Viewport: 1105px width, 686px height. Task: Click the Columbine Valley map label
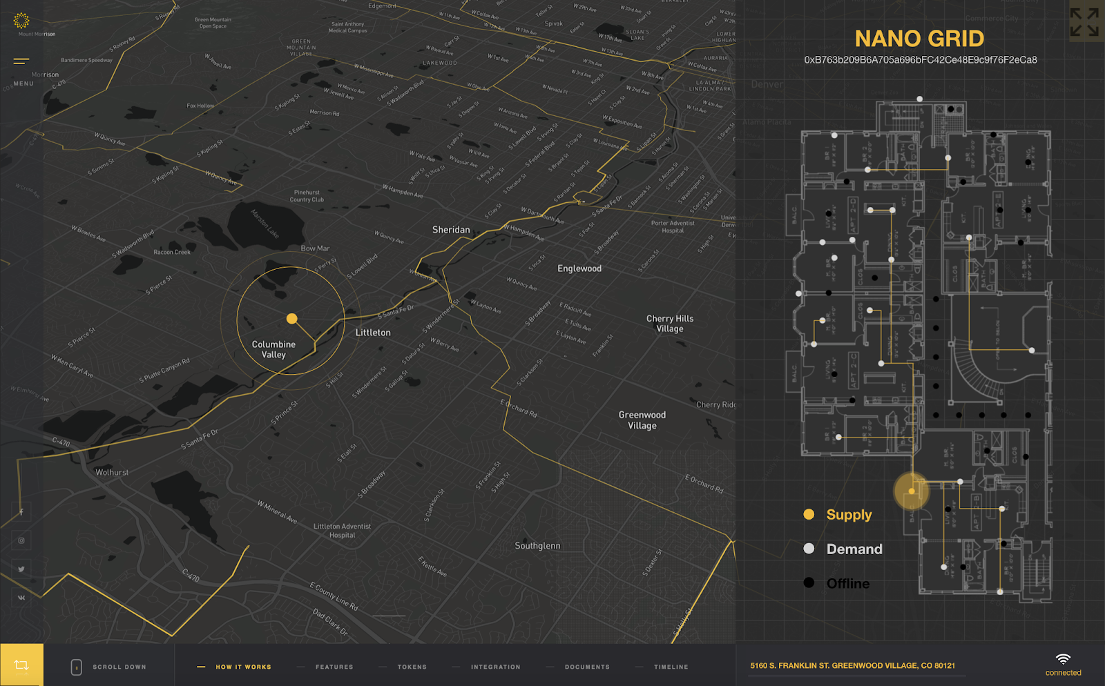(x=273, y=349)
